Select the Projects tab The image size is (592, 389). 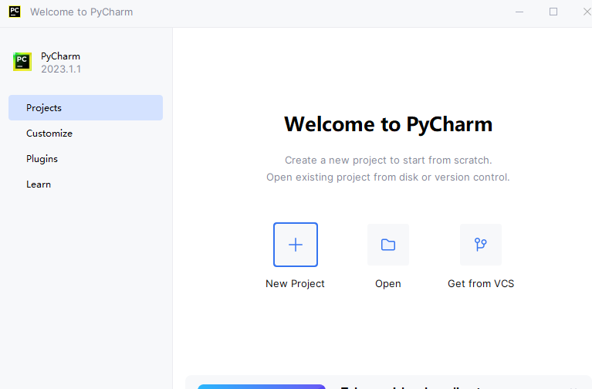(x=86, y=107)
